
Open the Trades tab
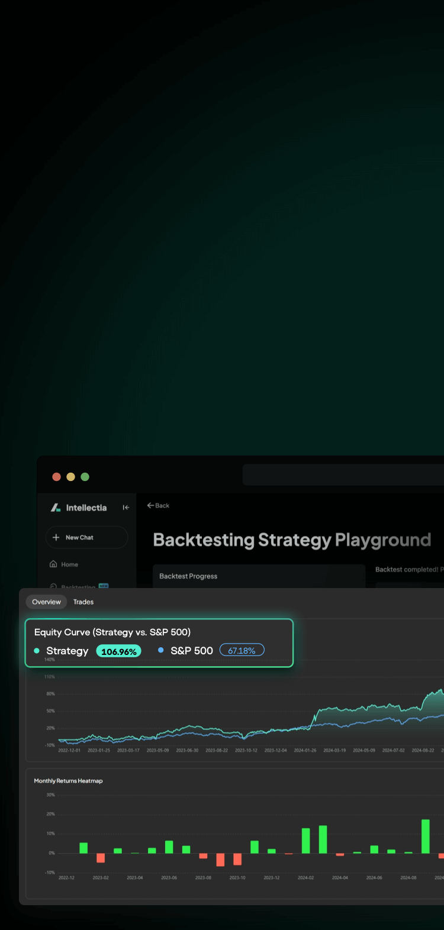(83, 602)
